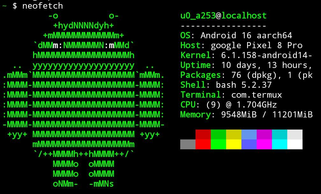
Task: Pick the dark yellow swatch in top row
Action: [234, 134]
